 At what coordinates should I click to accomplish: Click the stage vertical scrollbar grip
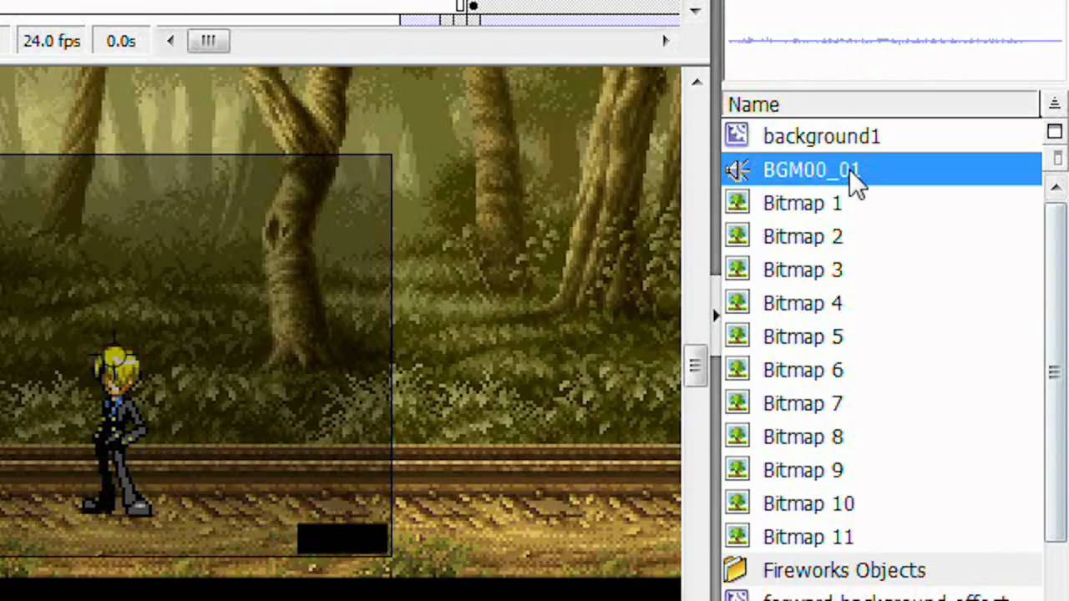[694, 365]
